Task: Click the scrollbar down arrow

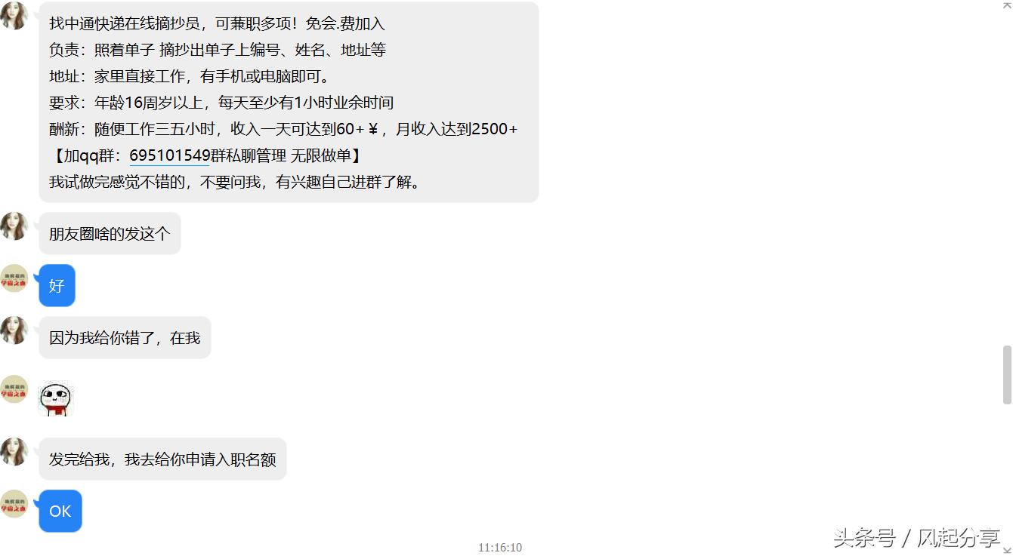Action: 1006,551
